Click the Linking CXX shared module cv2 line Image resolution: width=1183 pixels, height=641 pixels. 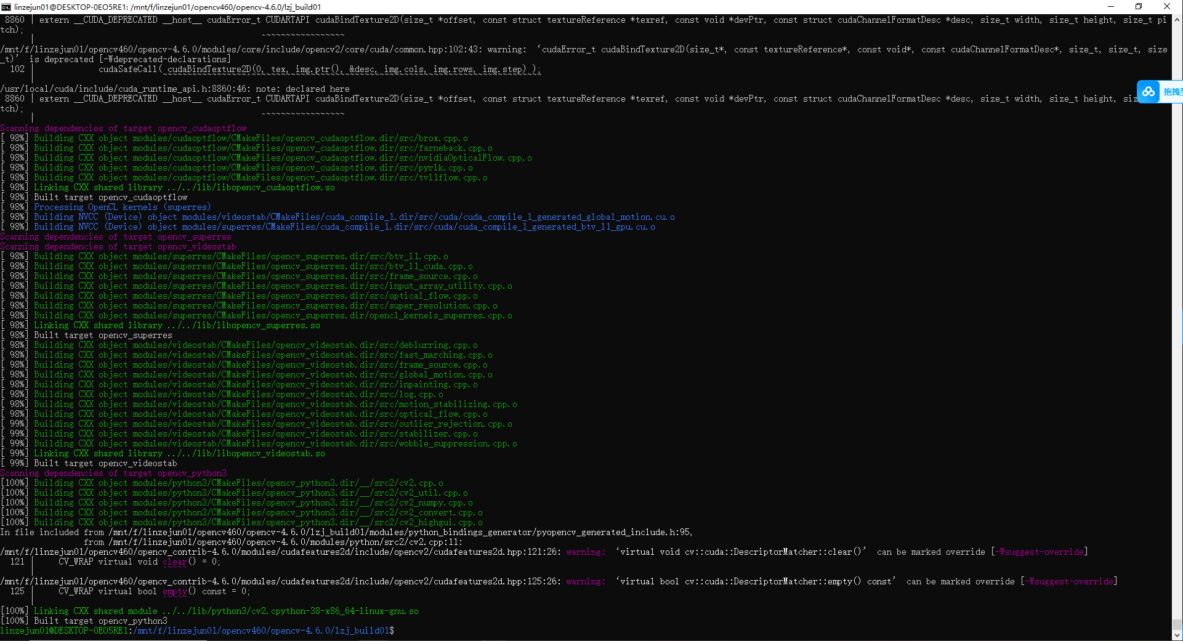tap(209, 610)
